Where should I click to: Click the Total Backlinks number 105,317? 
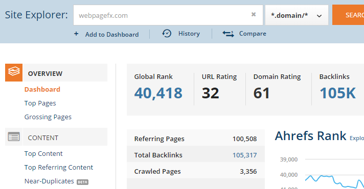point(245,155)
